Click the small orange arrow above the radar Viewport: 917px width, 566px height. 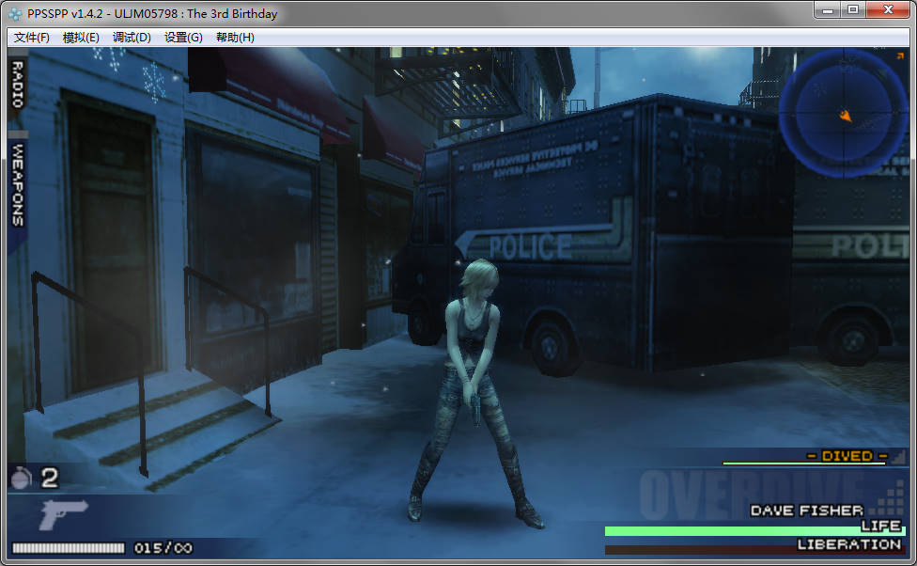click(900, 56)
